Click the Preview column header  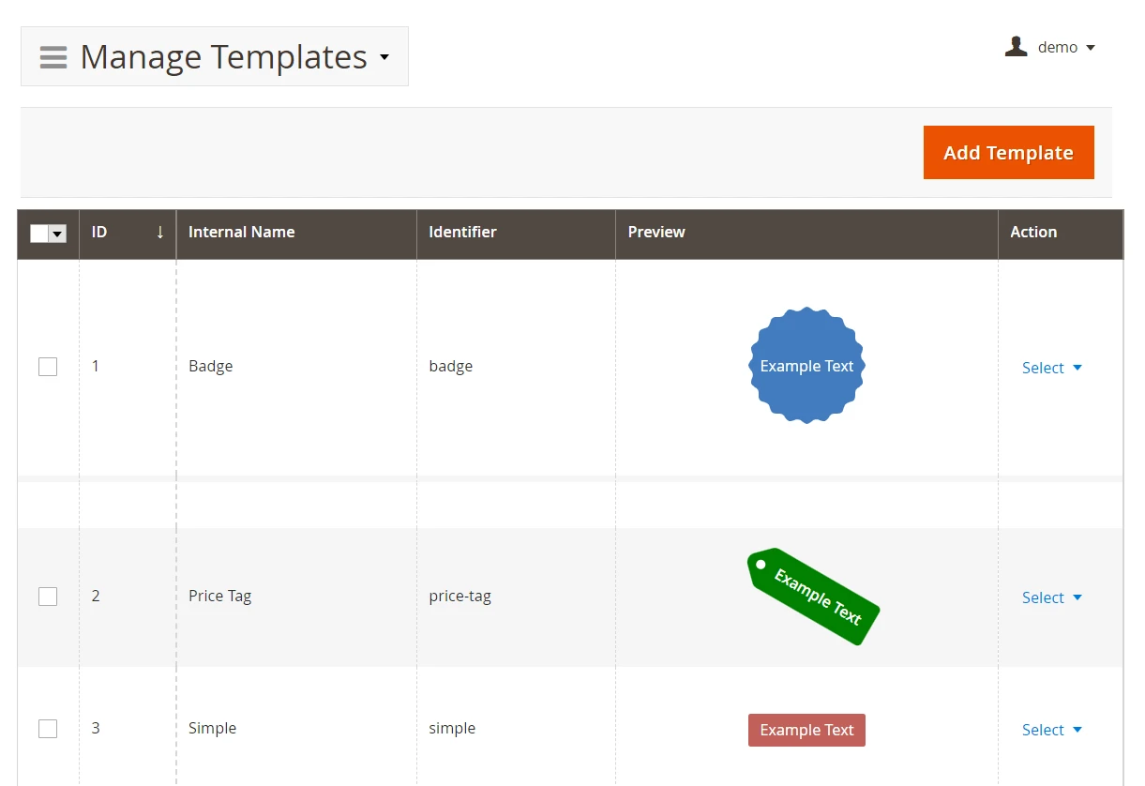click(x=656, y=233)
